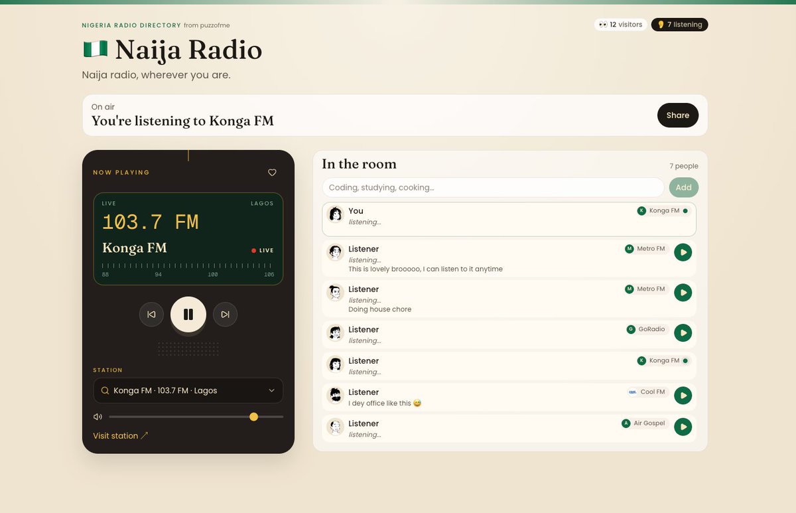Click avatar of the Doing house chore listener

336,292
